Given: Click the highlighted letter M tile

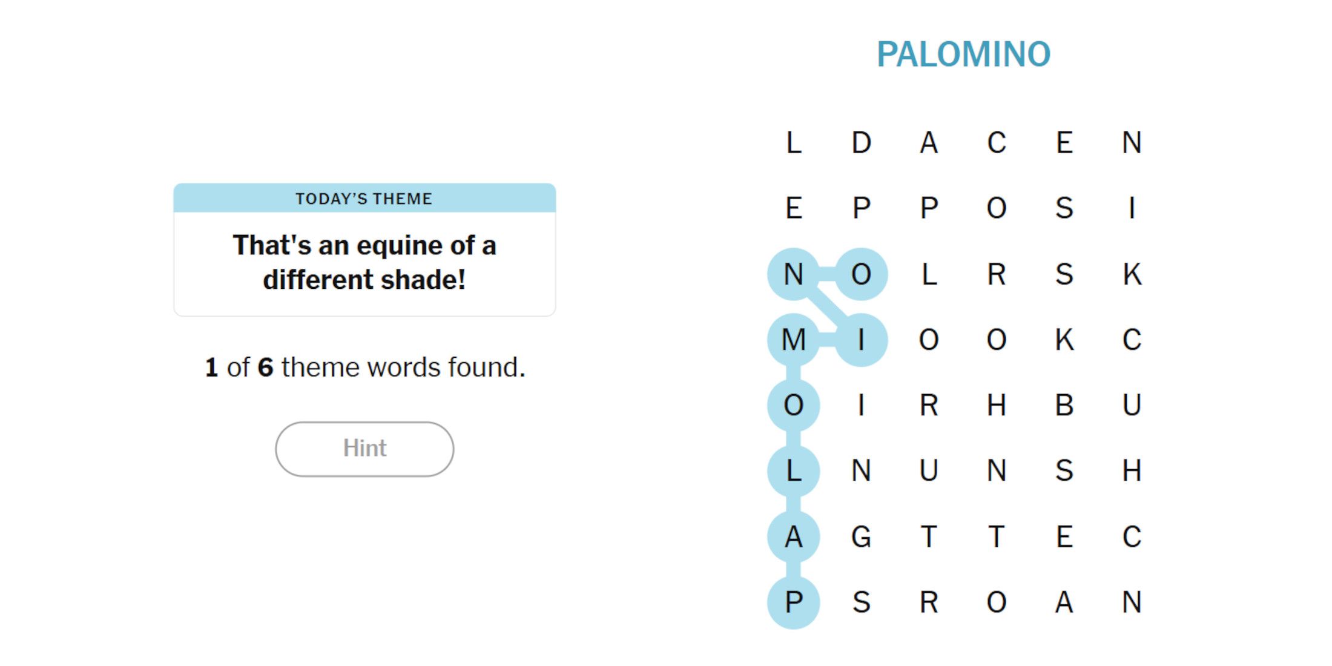Looking at the screenshot, I should (793, 340).
